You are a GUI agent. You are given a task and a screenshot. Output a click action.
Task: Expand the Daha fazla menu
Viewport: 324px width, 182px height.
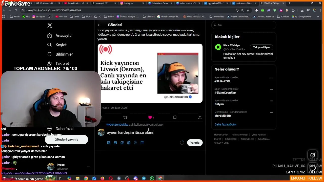60,129
